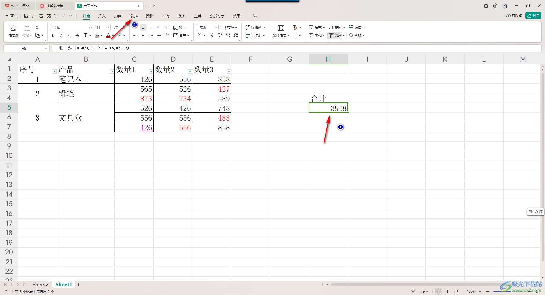Click the Save icon in quick toolbar
Screen dimensions: 545x295
[26, 16]
